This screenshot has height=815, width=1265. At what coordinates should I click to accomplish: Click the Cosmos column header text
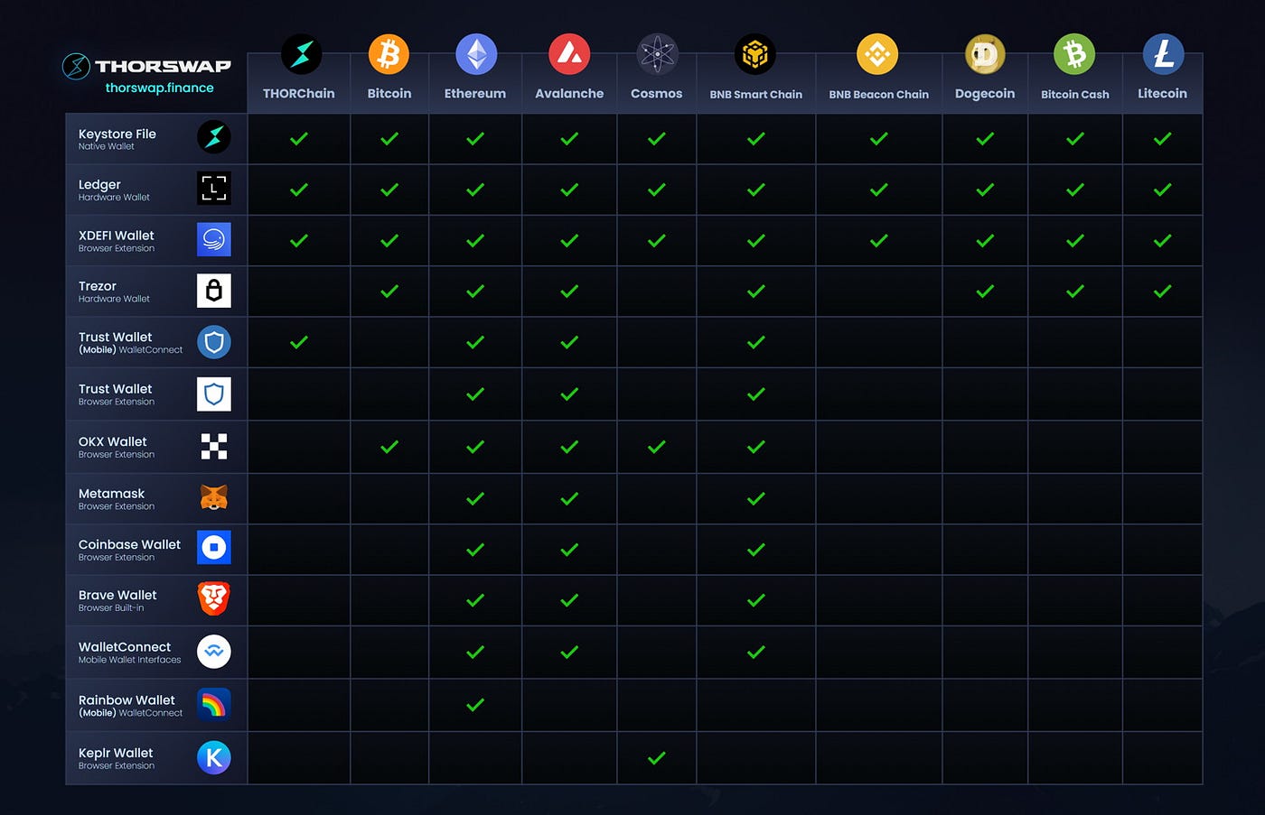click(x=657, y=93)
